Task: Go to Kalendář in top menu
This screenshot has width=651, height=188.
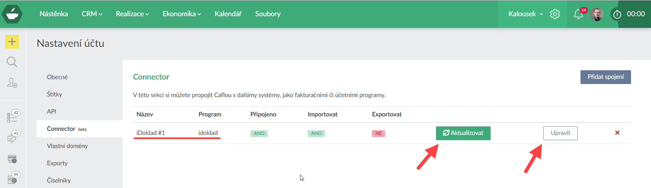Action: tap(228, 14)
